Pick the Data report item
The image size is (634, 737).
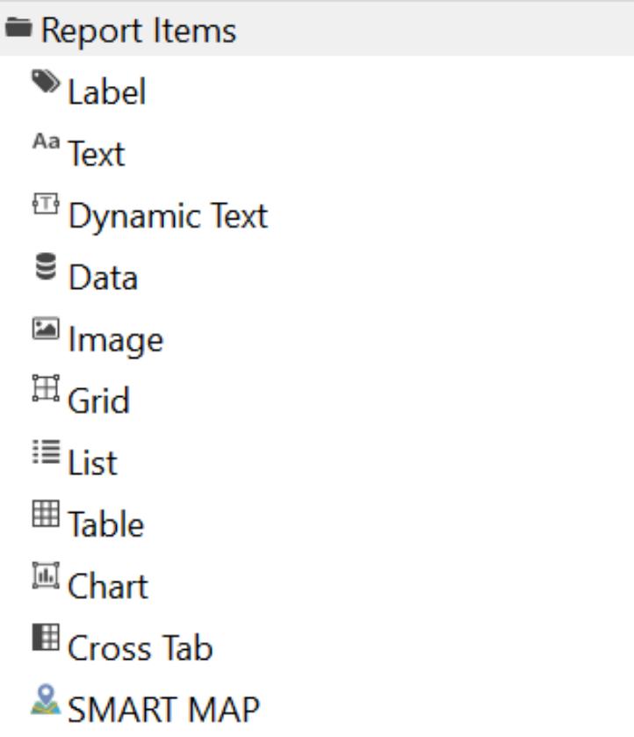[x=103, y=278]
